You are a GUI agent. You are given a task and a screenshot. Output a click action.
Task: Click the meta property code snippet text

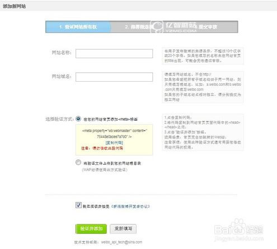point(114,134)
